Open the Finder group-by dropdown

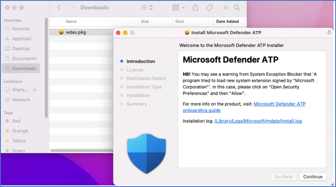(x=178, y=7)
